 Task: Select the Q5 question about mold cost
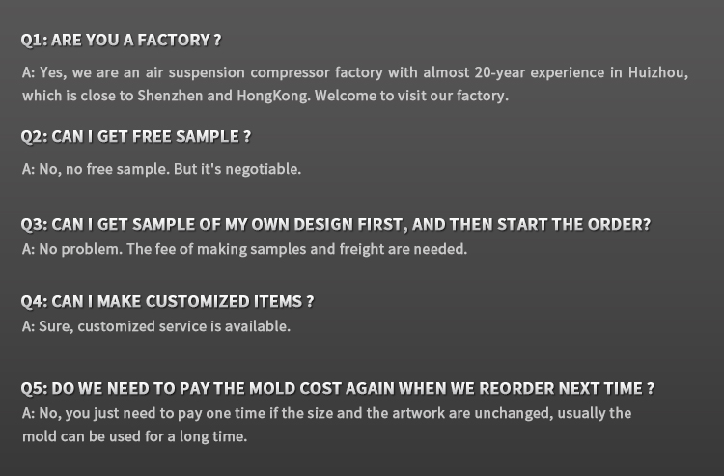coord(337,388)
